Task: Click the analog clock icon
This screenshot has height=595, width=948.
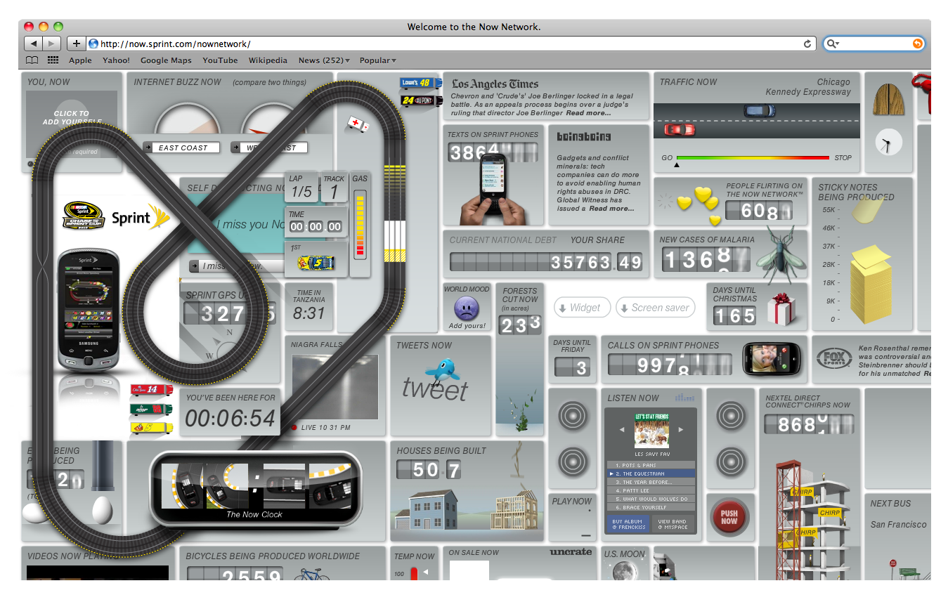Action: point(888,143)
